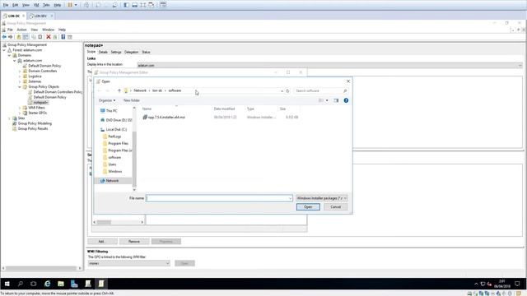The image size is (527, 296).
Task: Click the Forward arrow in GPM toolbar
Action: pos(11,37)
